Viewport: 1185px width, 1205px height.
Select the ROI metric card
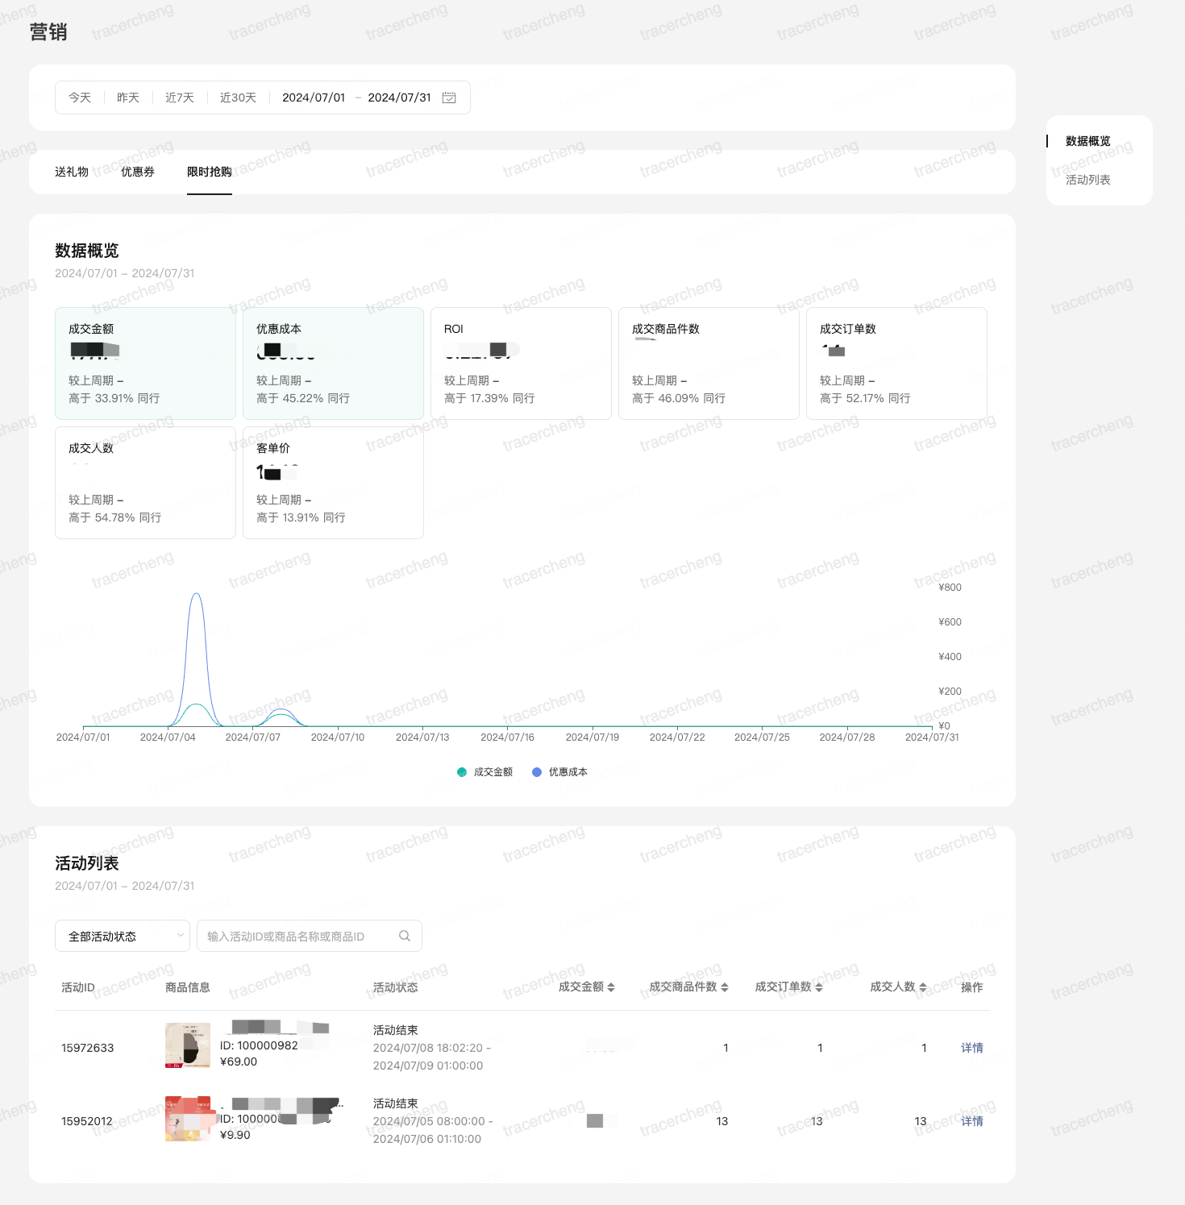click(521, 363)
